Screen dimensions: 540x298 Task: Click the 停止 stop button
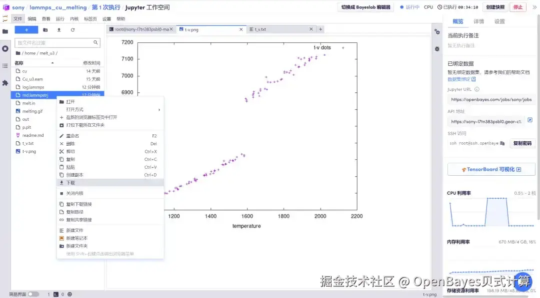(x=518, y=7)
